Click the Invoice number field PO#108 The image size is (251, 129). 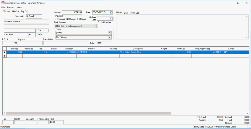coord(72,12)
